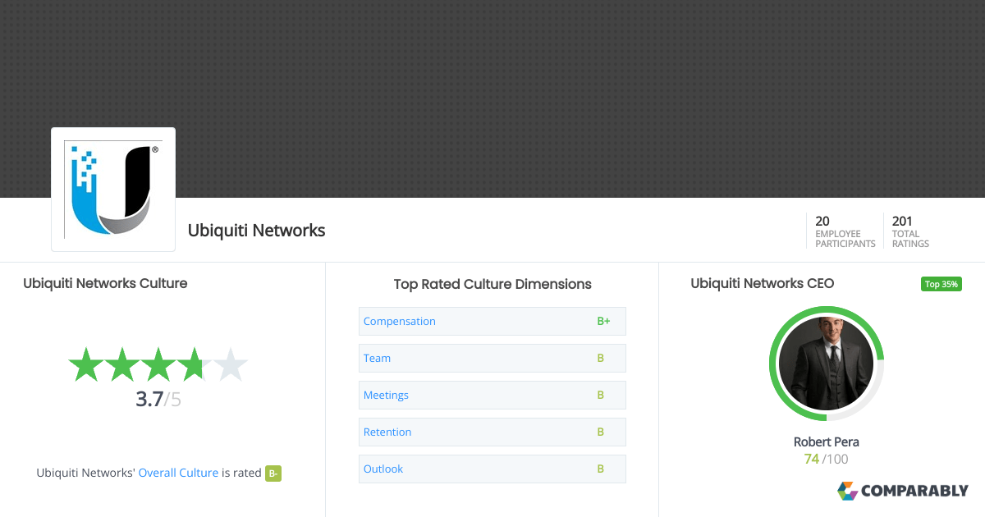The width and height of the screenshot is (985, 517).
Task: Click Robert Pera's profile photo
Action: 826,364
